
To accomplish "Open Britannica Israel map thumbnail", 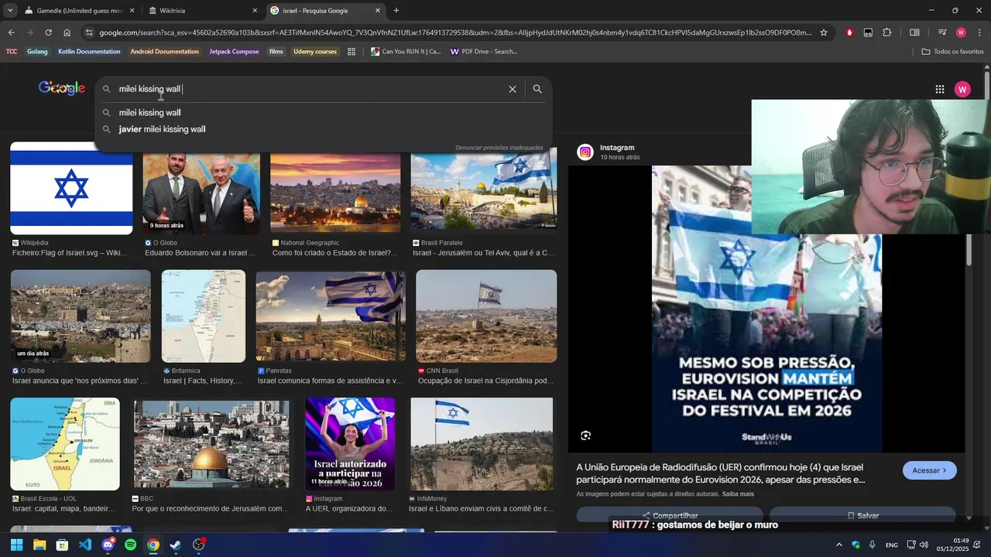I will tap(204, 316).
